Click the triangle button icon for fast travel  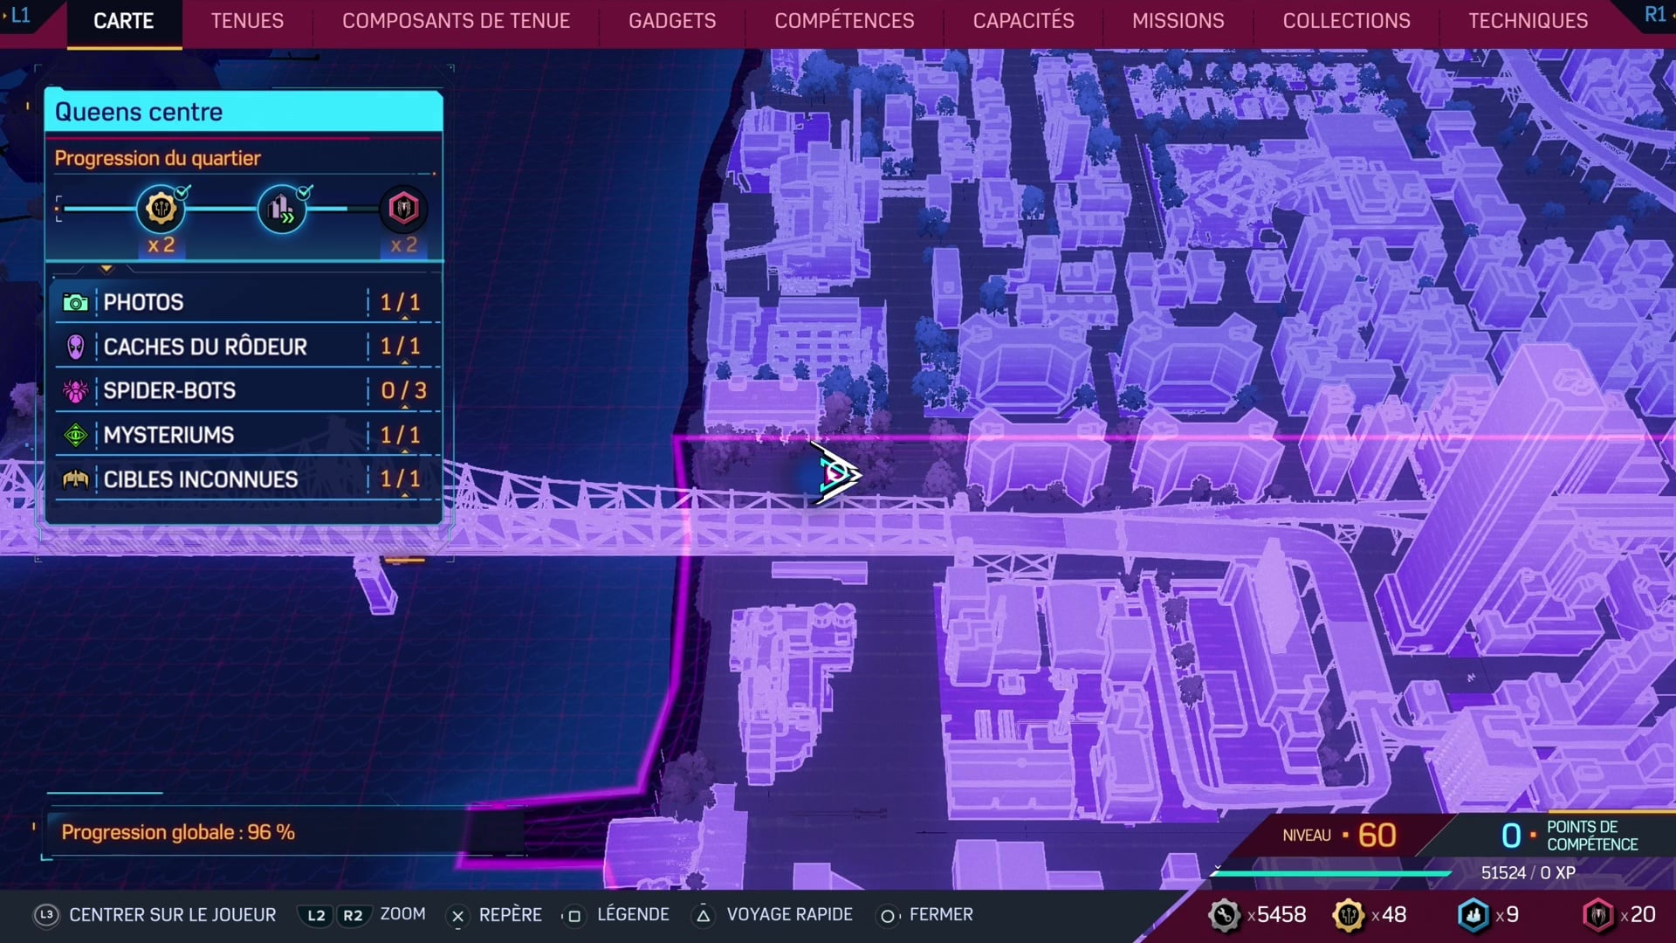[704, 916]
